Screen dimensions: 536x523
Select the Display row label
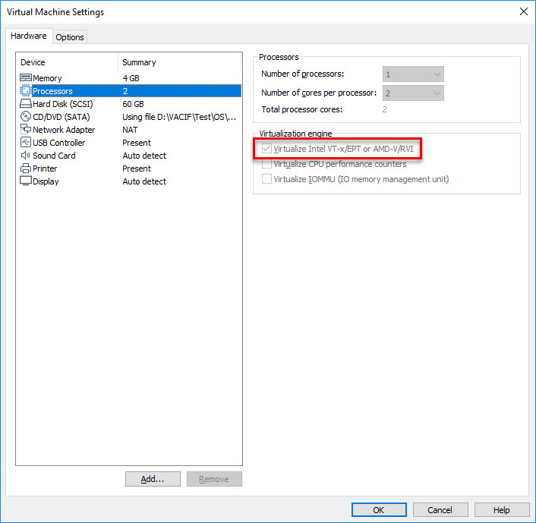click(x=46, y=181)
